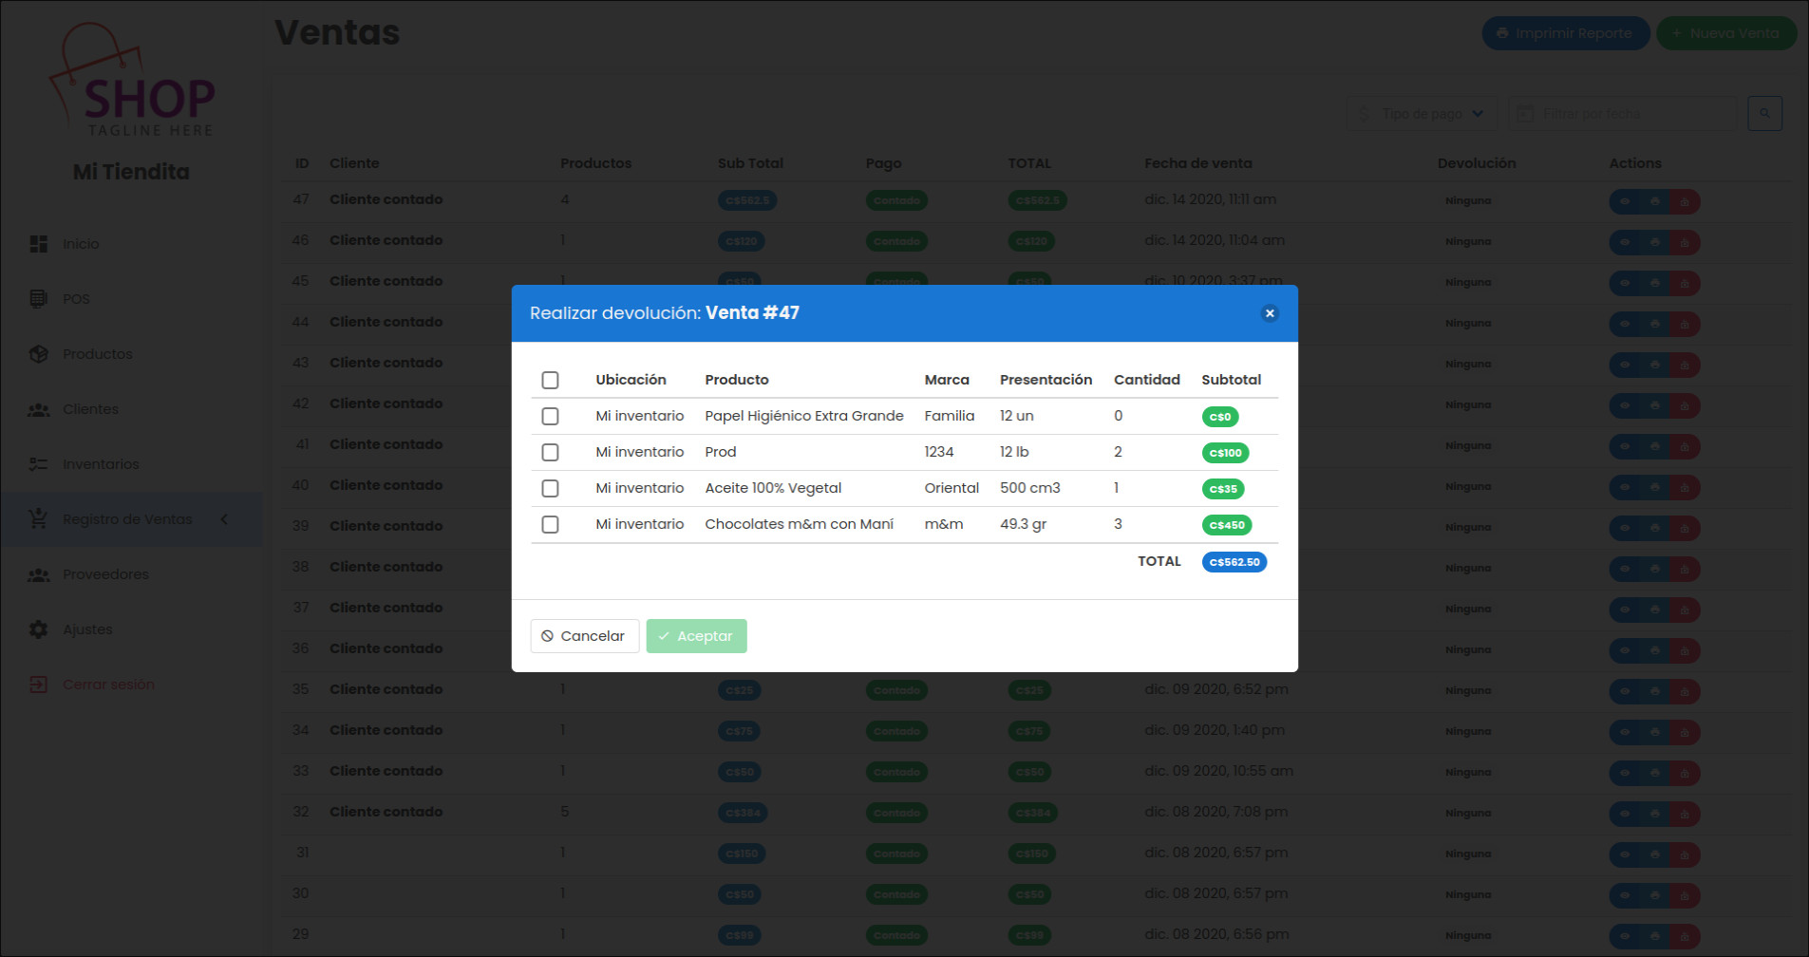Click the C$100 subtotal badge
1809x957 pixels.
tap(1225, 453)
